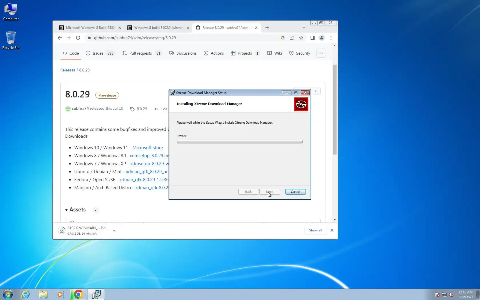Switch to the installer taskbar button
The height and width of the screenshot is (300, 480).
pos(96,294)
